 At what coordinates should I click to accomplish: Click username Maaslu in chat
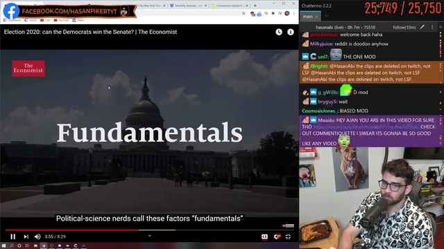327,120
